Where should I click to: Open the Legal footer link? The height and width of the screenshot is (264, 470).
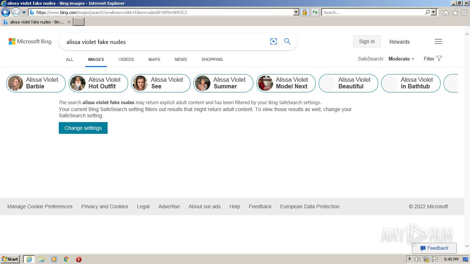pos(143,206)
